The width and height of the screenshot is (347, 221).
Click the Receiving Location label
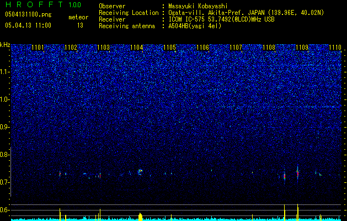(x=129, y=13)
